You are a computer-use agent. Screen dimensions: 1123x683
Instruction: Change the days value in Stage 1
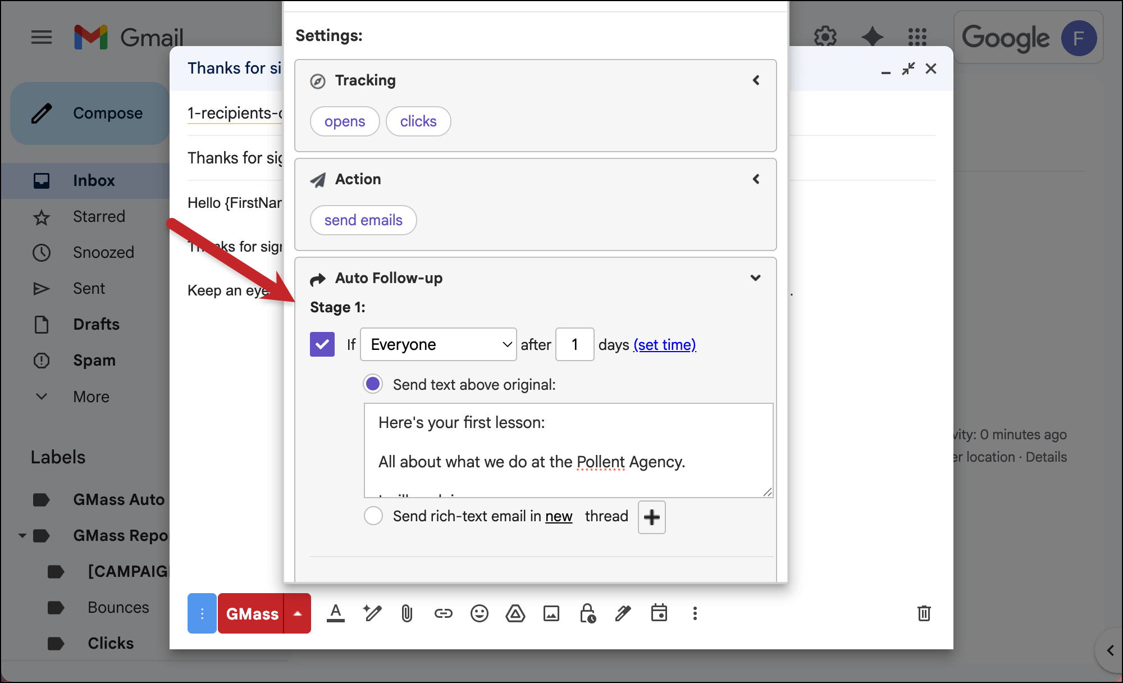click(x=574, y=344)
